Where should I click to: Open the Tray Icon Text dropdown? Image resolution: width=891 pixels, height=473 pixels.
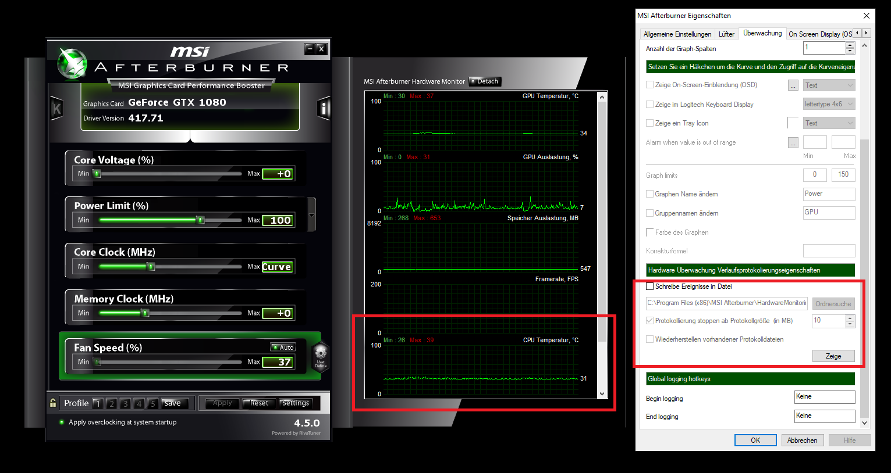tap(829, 123)
